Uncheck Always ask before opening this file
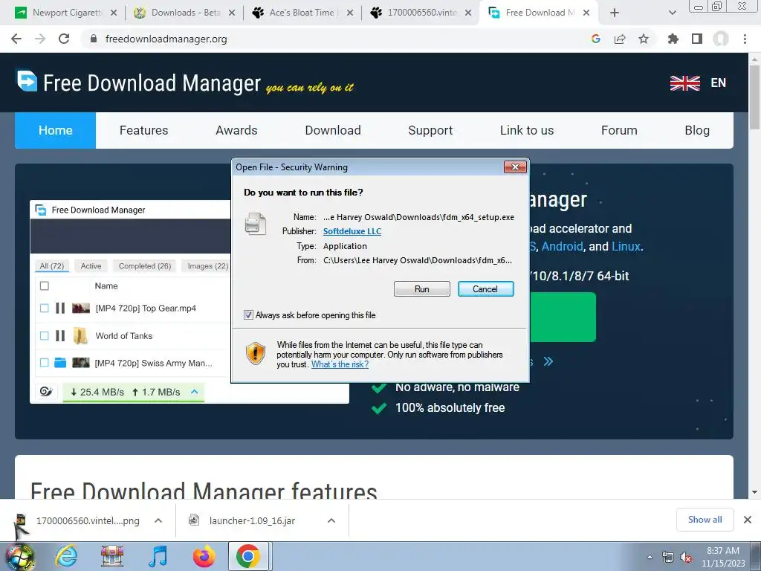Image resolution: width=761 pixels, height=571 pixels. coord(248,315)
